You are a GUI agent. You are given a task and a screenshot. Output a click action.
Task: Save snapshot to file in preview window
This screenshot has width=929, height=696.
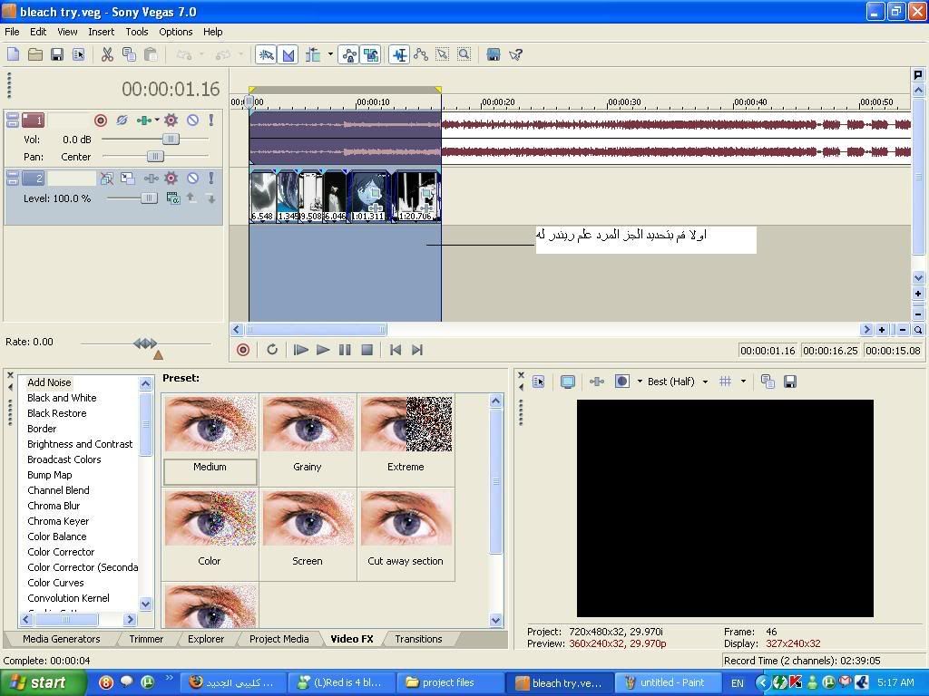point(790,382)
